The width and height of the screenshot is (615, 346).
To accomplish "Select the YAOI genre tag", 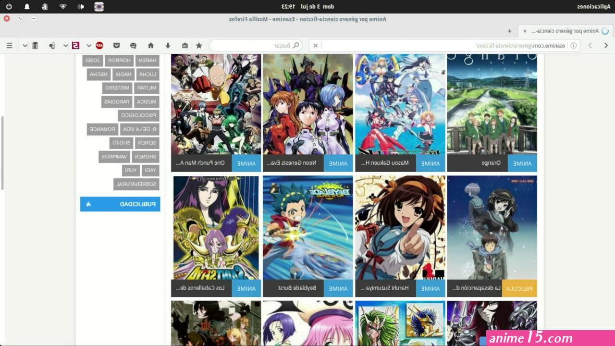I will (x=150, y=170).
